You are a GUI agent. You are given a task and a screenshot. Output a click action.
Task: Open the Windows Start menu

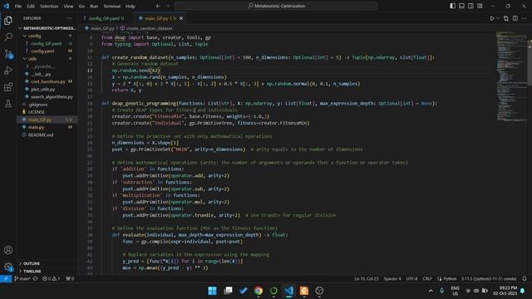213,291
